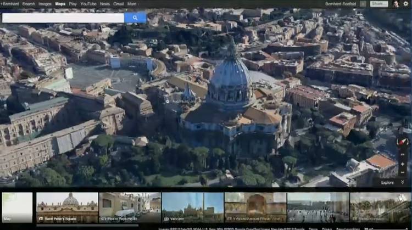Open the last thumbnail in the carousel
Screen dimensions: 412x230
coord(381,207)
